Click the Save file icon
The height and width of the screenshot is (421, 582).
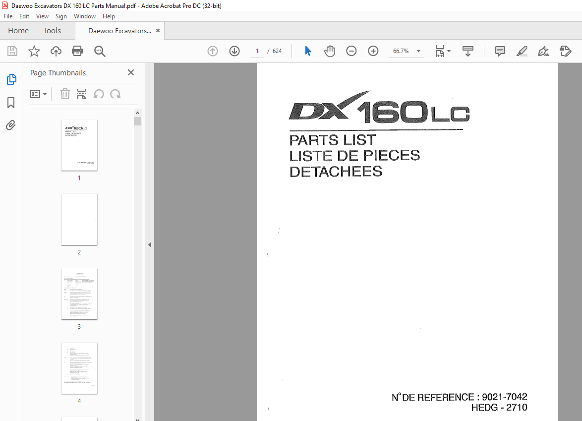(x=12, y=51)
